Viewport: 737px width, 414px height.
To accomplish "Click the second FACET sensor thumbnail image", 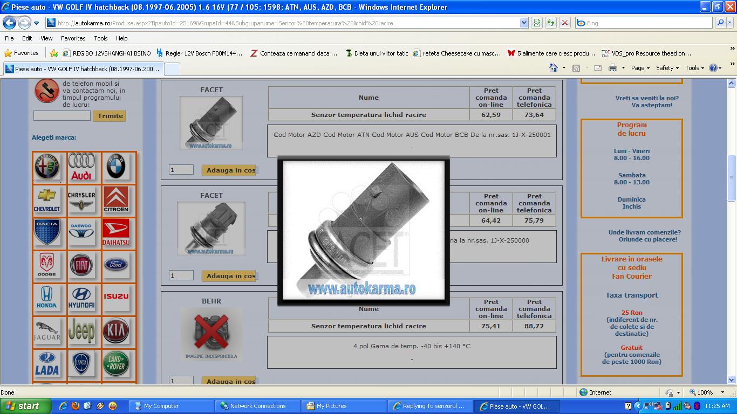I will click(x=211, y=229).
